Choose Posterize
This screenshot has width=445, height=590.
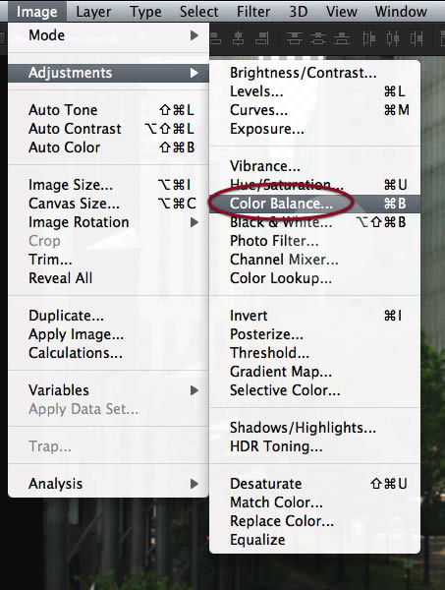(314, 334)
